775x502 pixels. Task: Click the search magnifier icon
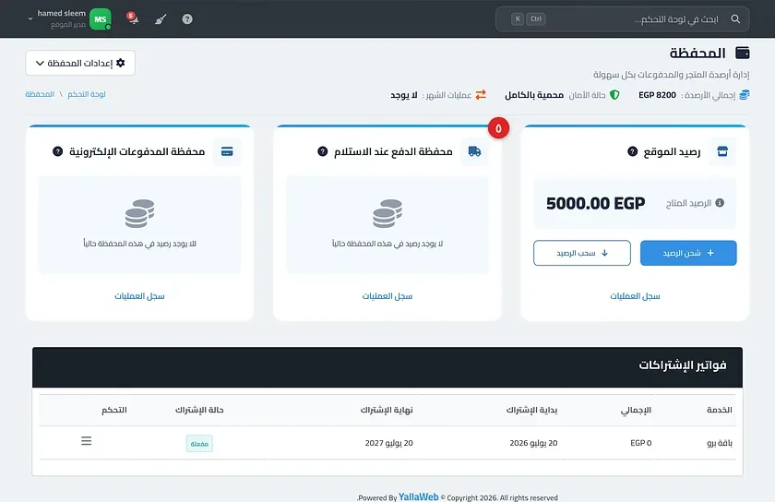point(735,18)
